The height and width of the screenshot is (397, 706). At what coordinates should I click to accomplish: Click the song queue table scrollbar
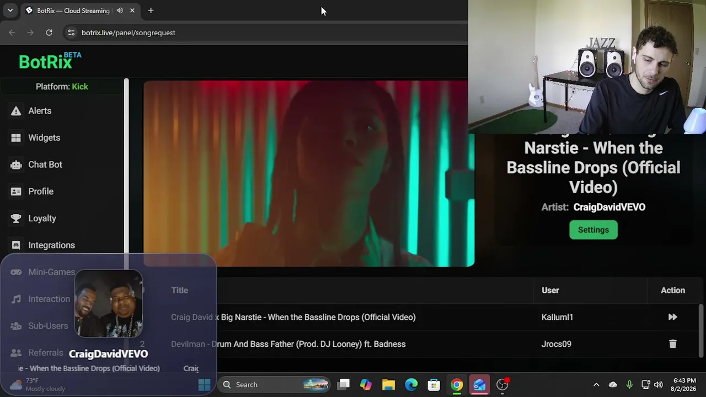(702, 330)
